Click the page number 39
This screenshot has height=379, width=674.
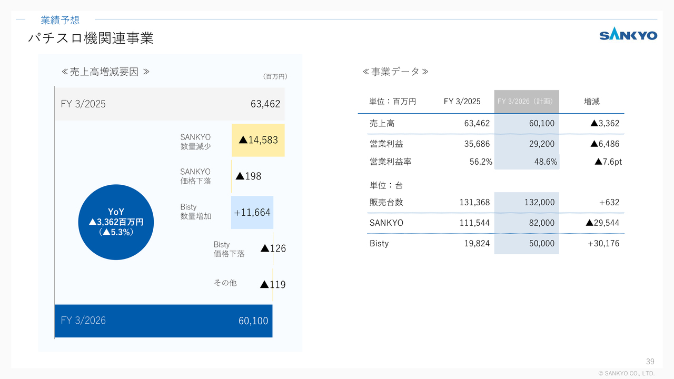[650, 361]
